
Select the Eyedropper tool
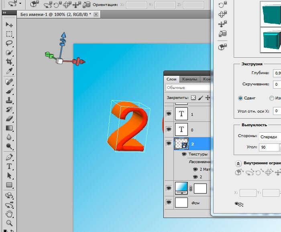[x=9, y=71]
